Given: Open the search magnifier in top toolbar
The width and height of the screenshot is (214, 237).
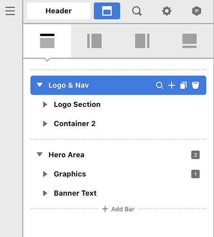Looking at the screenshot, I should point(137,11).
